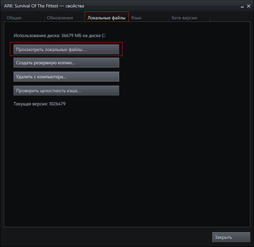Click Проверить целостность кэша button

(66, 91)
